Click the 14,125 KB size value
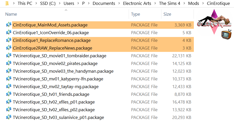 click(182, 63)
